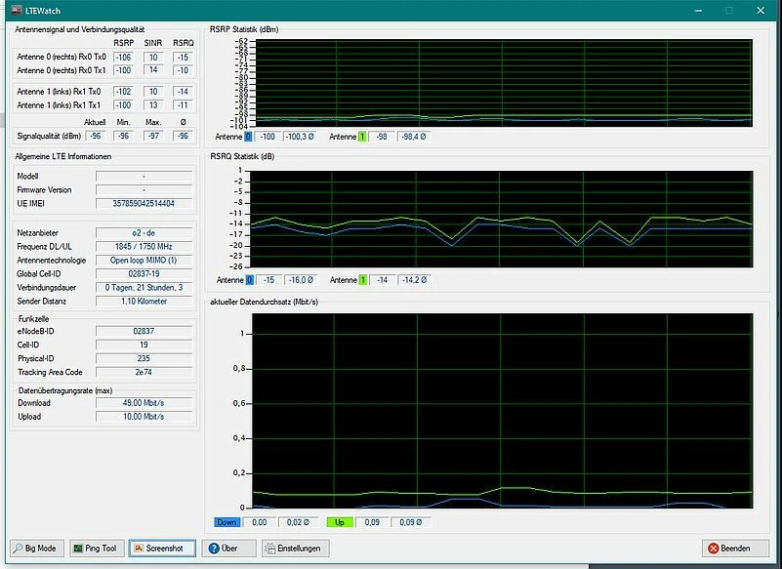Click the Download max rate field

pos(144,402)
